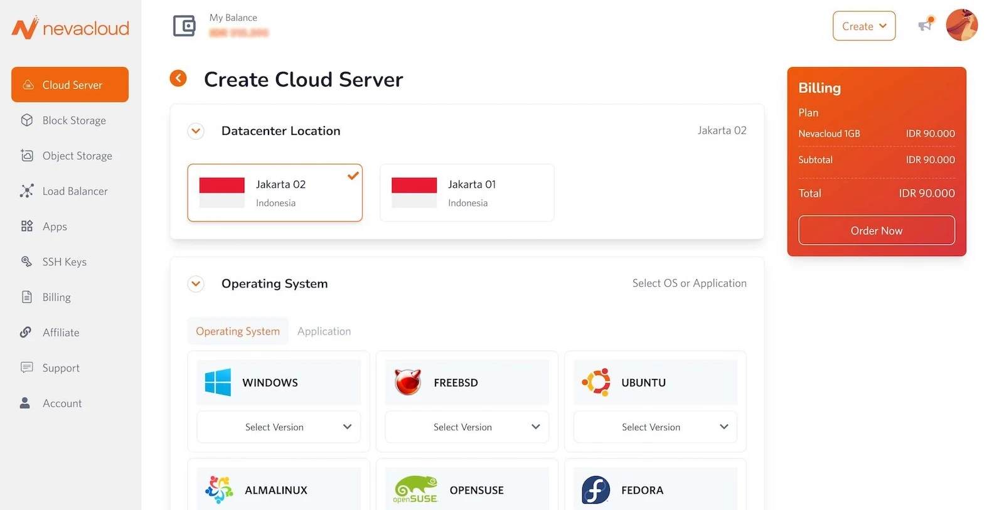Click the Object Storage icon
1004x510 pixels.
point(26,156)
